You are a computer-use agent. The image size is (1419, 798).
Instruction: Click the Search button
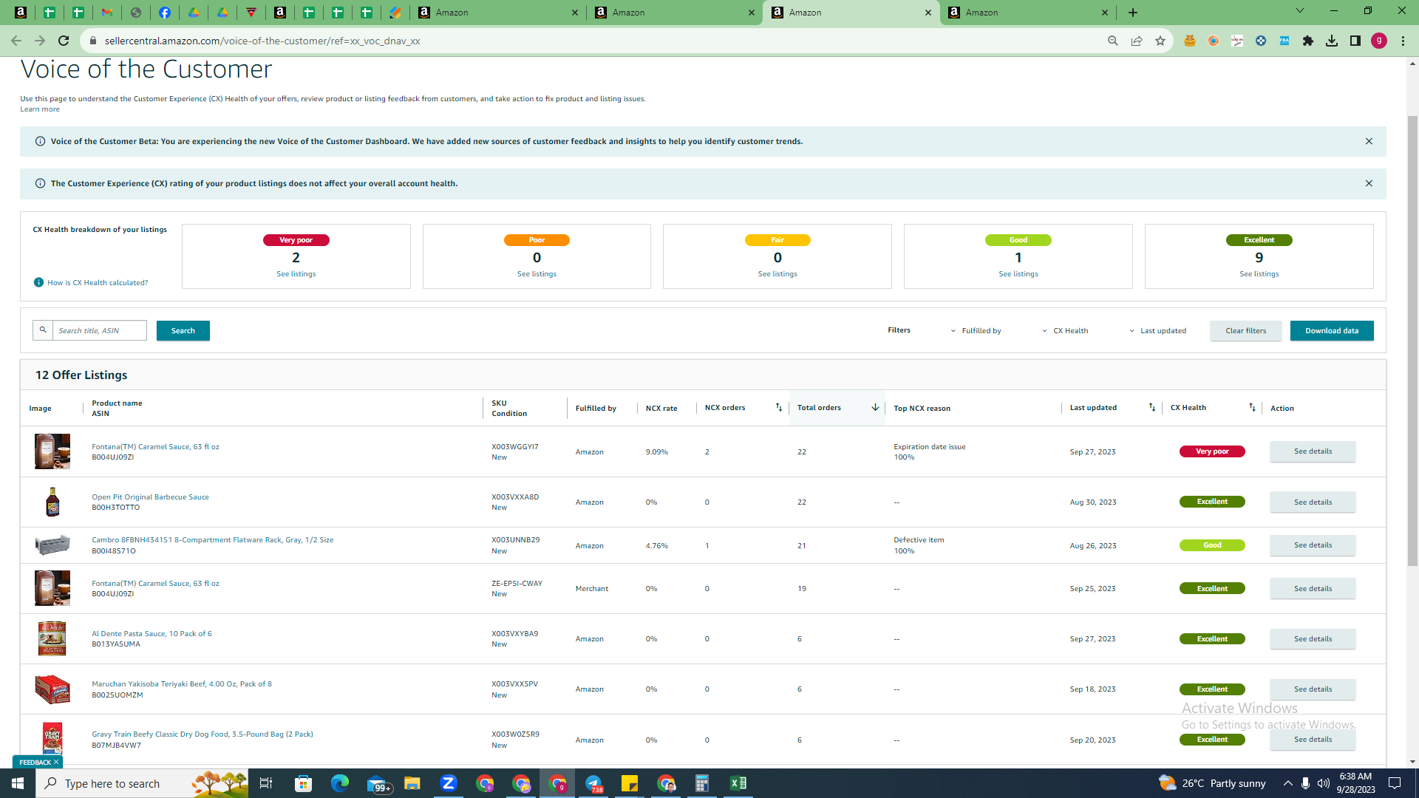tap(183, 330)
